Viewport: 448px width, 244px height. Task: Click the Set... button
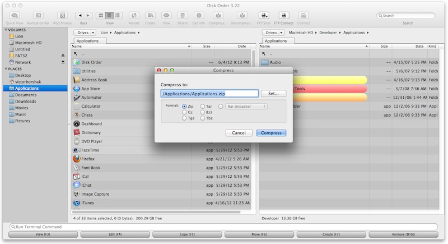coord(273,94)
